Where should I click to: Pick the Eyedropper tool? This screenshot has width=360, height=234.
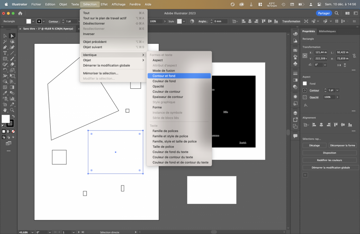point(5,93)
